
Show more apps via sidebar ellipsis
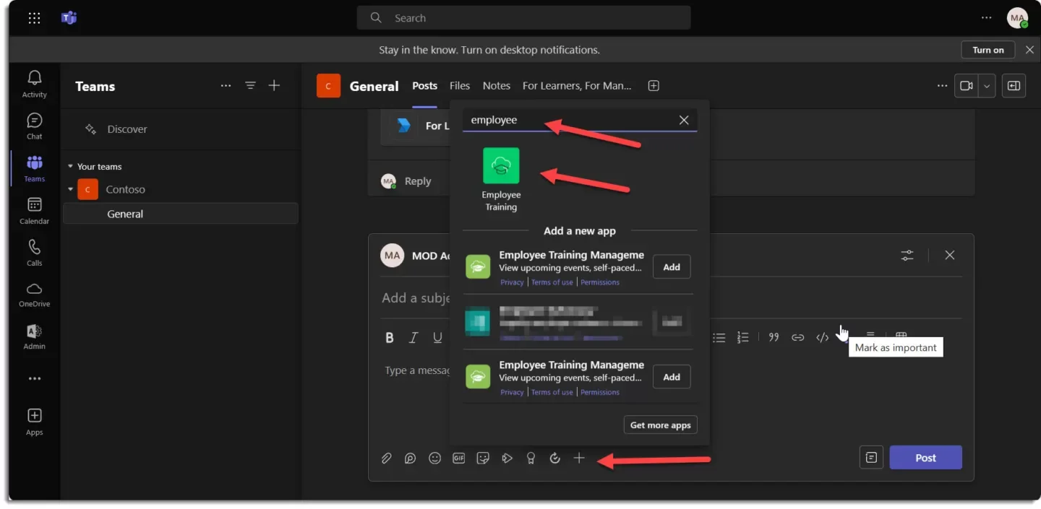(x=34, y=378)
